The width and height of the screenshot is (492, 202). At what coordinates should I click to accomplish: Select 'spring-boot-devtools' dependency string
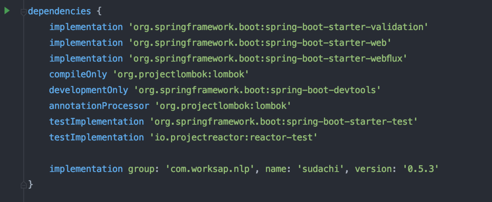tap(257, 90)
